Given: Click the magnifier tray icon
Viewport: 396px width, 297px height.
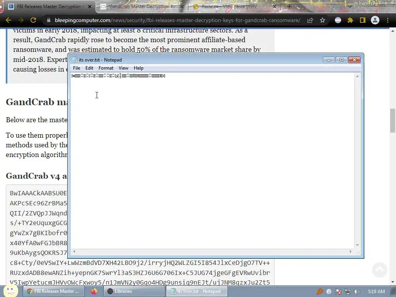Looking at the screenshot, I should 320,292.
